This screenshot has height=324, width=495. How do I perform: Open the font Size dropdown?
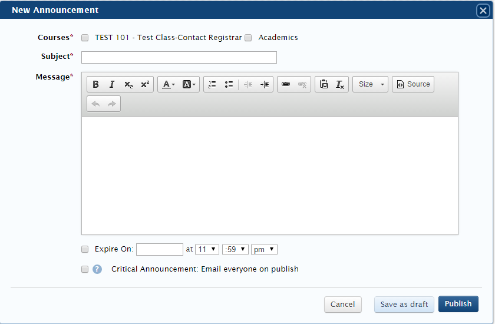[x=370, y=84]
